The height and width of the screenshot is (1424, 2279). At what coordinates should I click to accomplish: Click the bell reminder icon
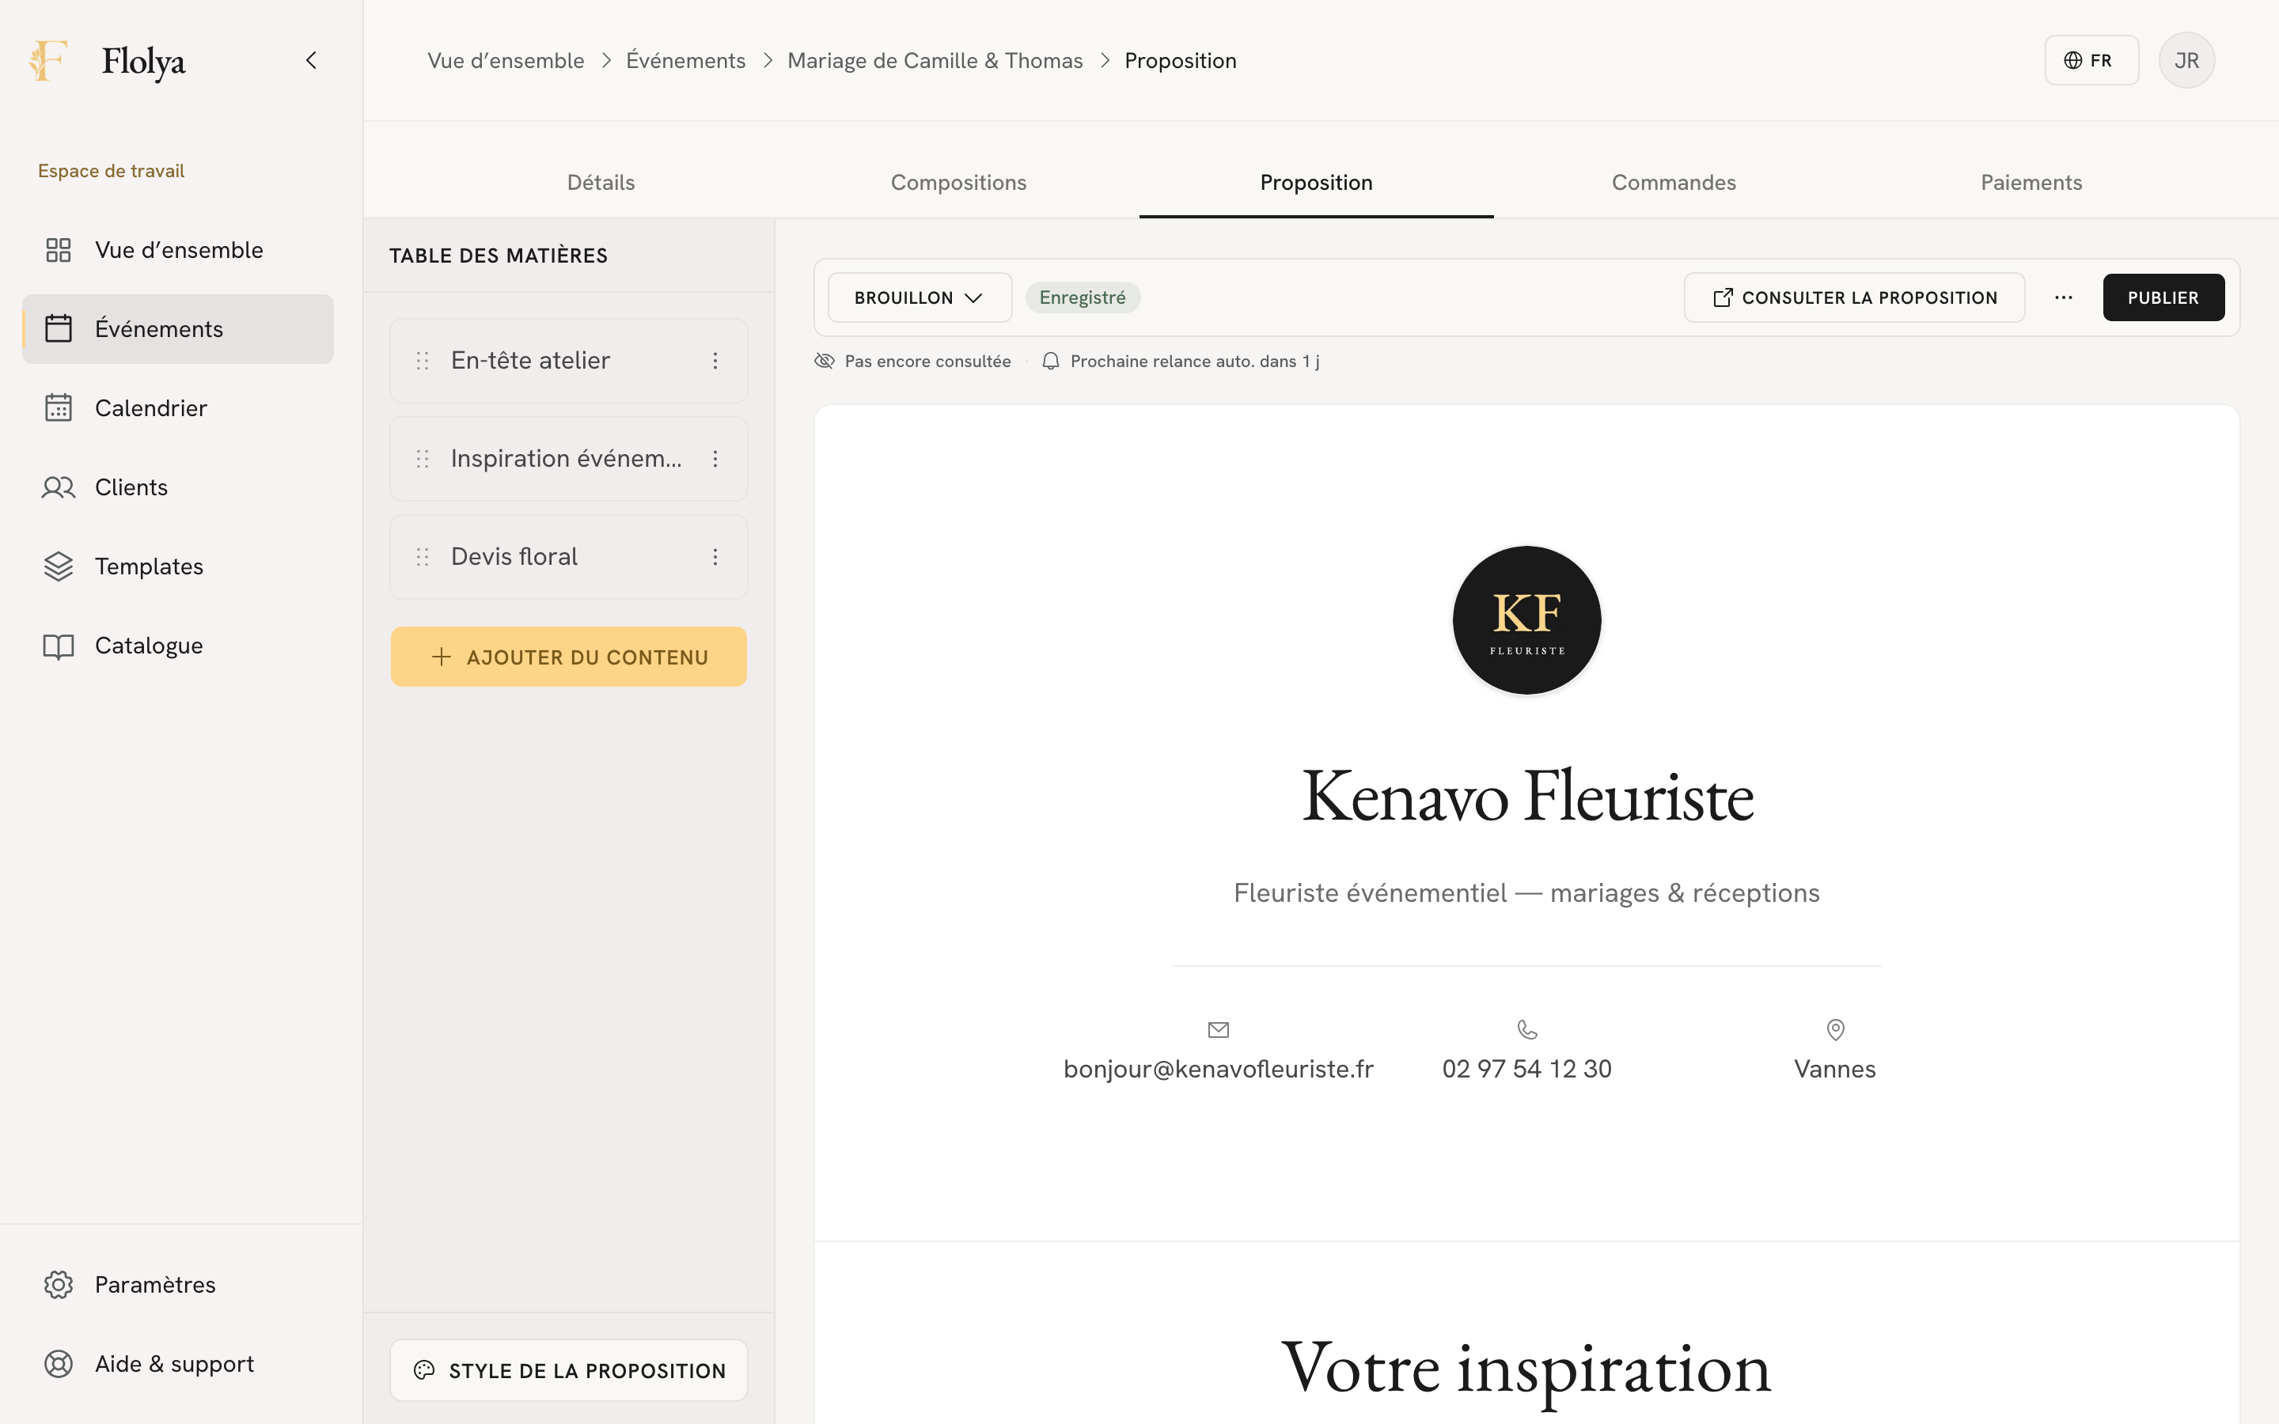coord(1051,361)
